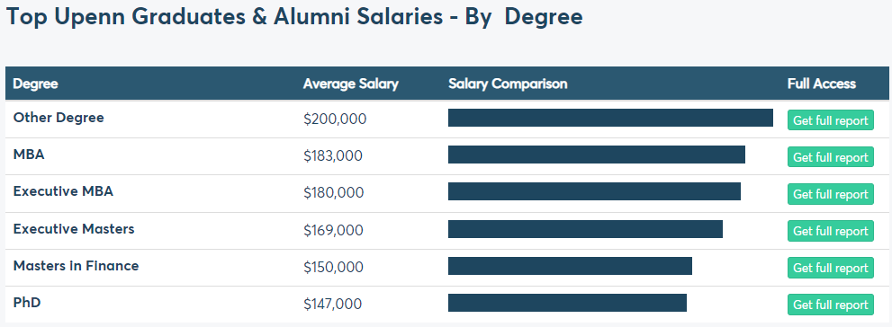Get full report for Executive MBA
This screenshot has height=327, width=892.
pyautogui.click(x=831, y=193)
